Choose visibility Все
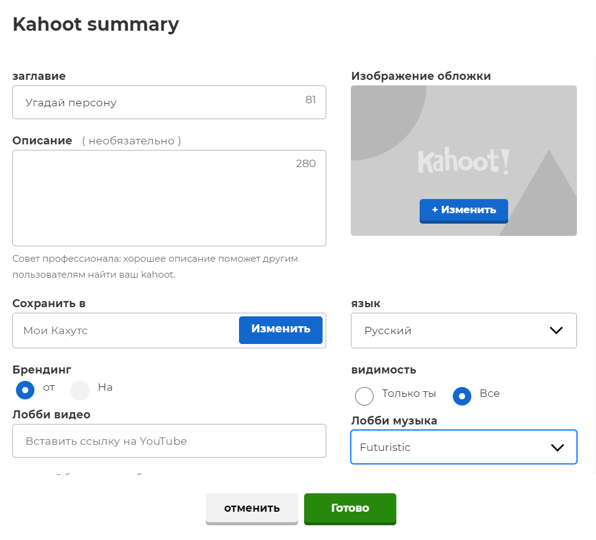 coord(462,396)
